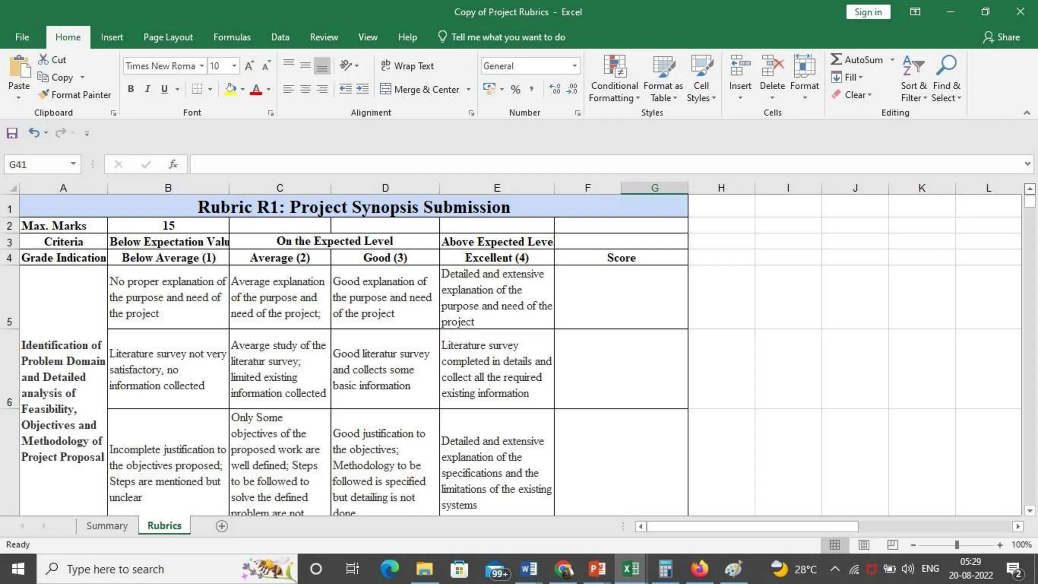The image size is (1038, 584).
Task: Open Ribbon Display Options icon
Action: [x=915, y=12]
